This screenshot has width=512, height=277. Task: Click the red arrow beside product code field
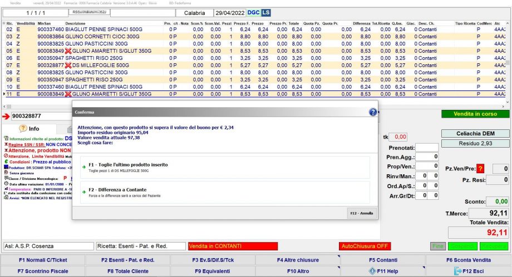pyautogui.click(x=6, y=116)
